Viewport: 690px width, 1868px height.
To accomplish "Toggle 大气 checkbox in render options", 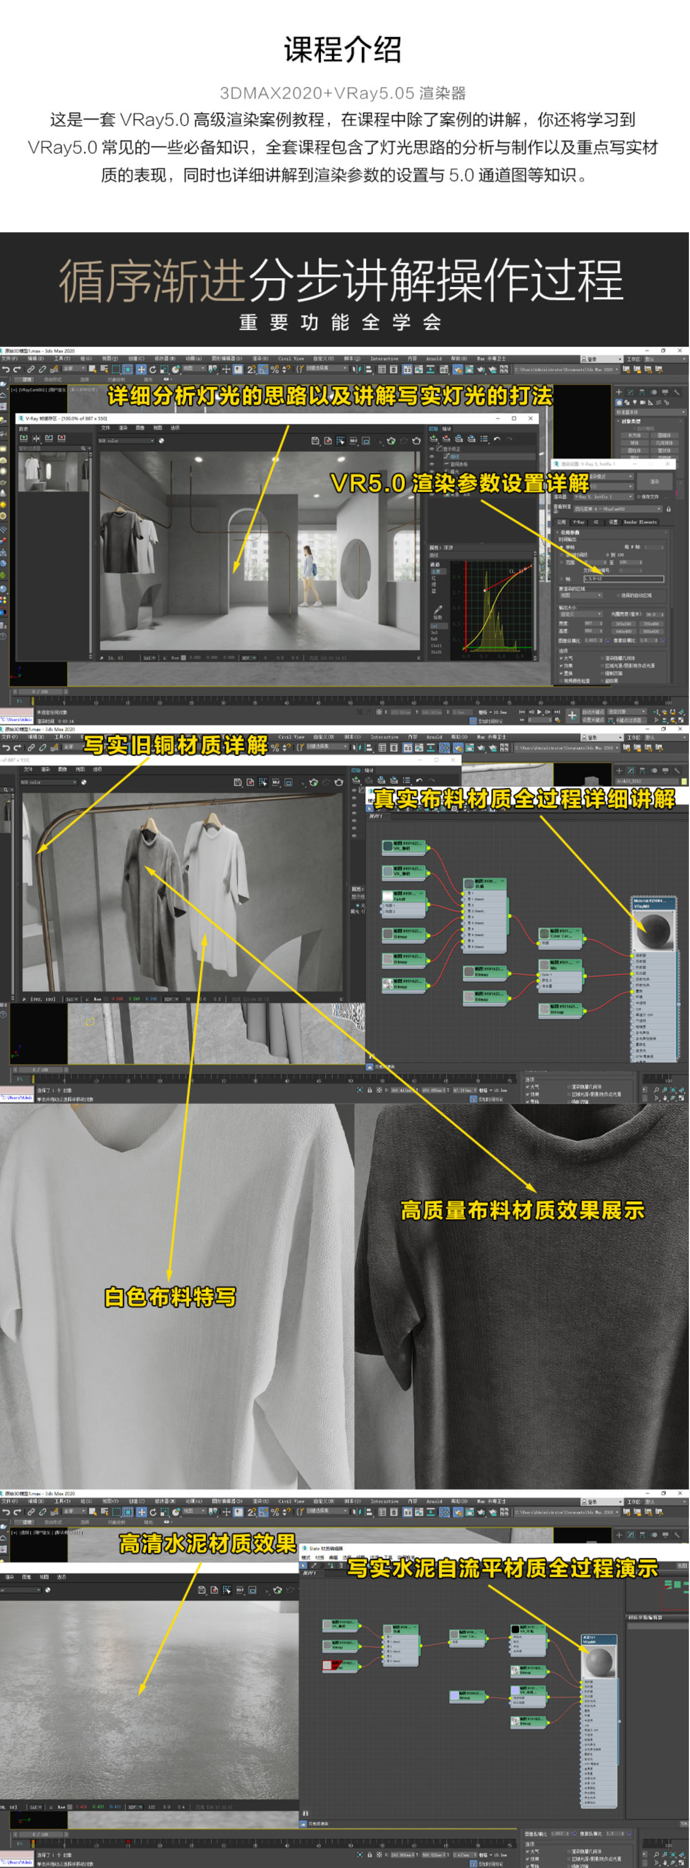I will tap(561, 659).
